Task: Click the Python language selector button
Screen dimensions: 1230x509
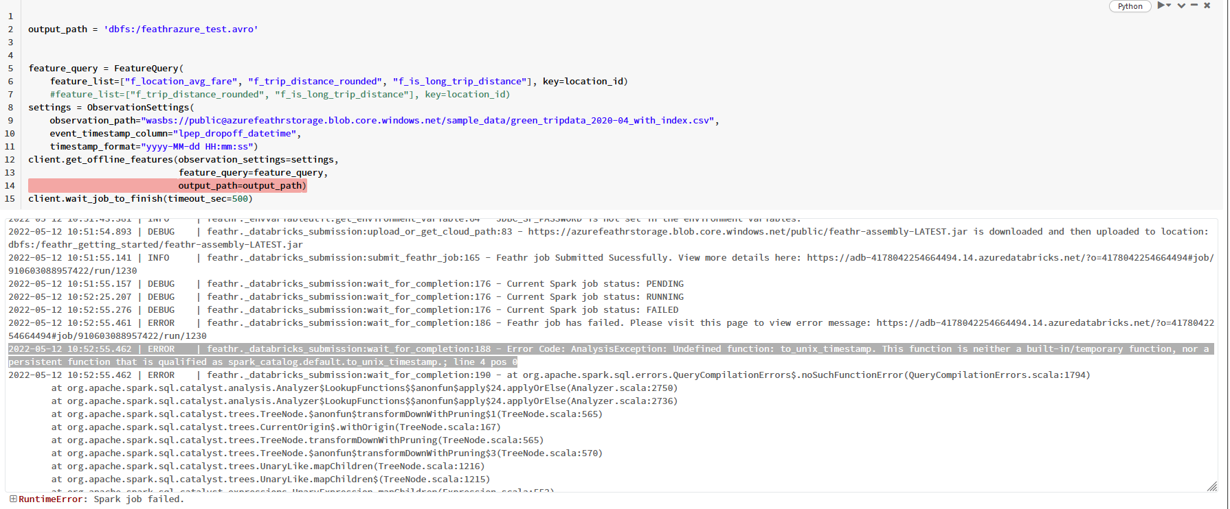Action: coord(1130,6)
